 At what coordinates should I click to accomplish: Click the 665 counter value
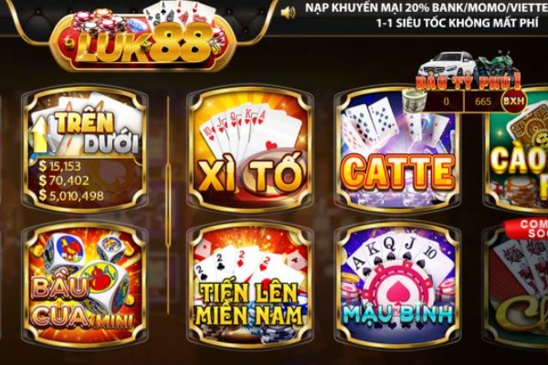click(x=483, y=101)
